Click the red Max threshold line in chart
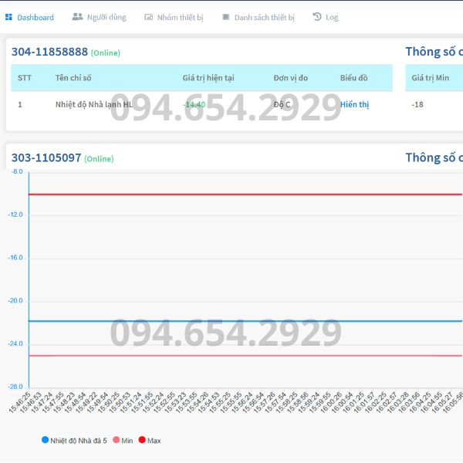 pos(231,194)
